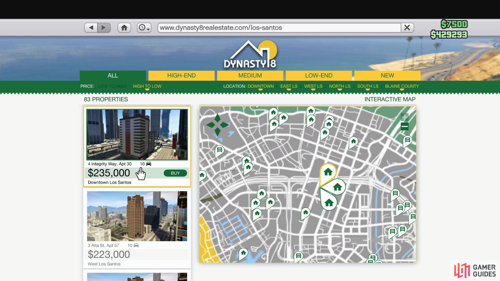Select the house marker near bottom-left water
500x281 pixels.
pyautogui.click(x=243, y=254)
